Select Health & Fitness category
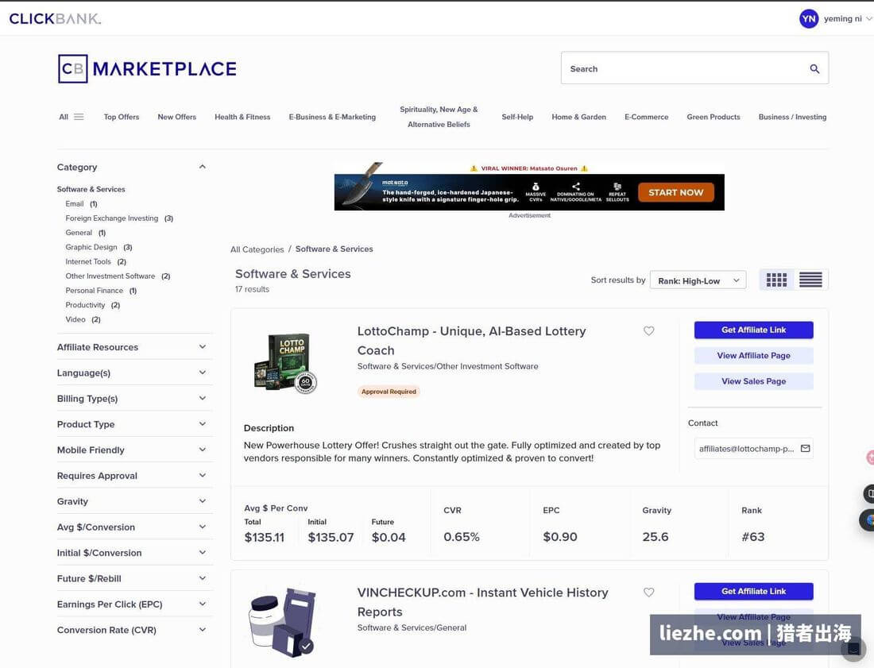 (242, 117)
